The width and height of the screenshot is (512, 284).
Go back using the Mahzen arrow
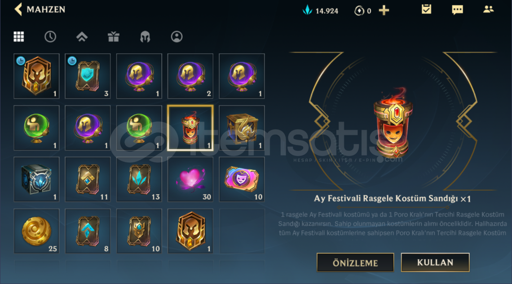[x=18, y=9]
